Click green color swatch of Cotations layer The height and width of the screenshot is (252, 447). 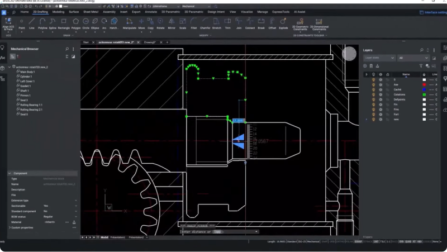pyautogui.click(x=424, y=94)
